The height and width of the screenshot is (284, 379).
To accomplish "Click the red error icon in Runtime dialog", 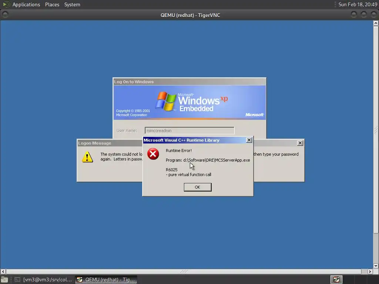I will [x=153, y=154].
